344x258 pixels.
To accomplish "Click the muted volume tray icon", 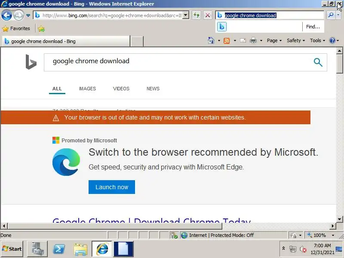I will [x=303, y=249].
